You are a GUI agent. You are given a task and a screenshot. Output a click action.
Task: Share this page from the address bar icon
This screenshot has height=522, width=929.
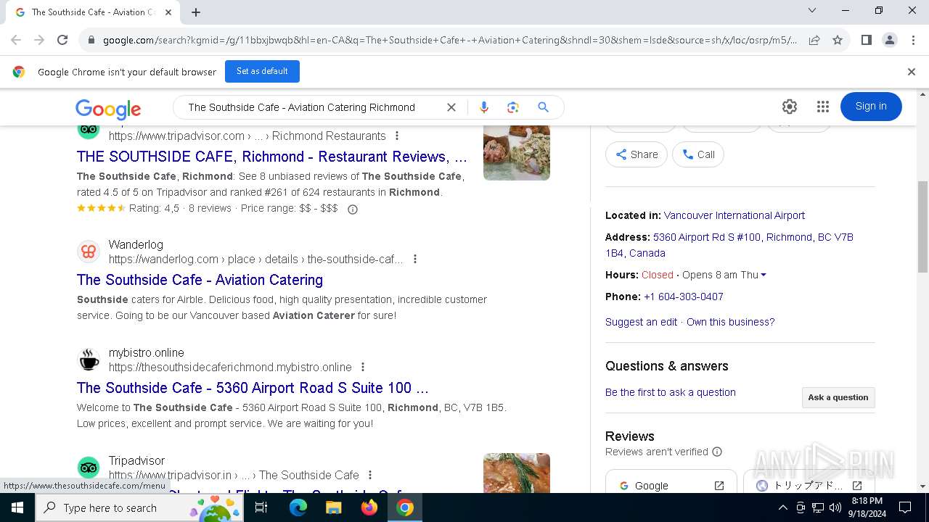click(x=814, y=41)
